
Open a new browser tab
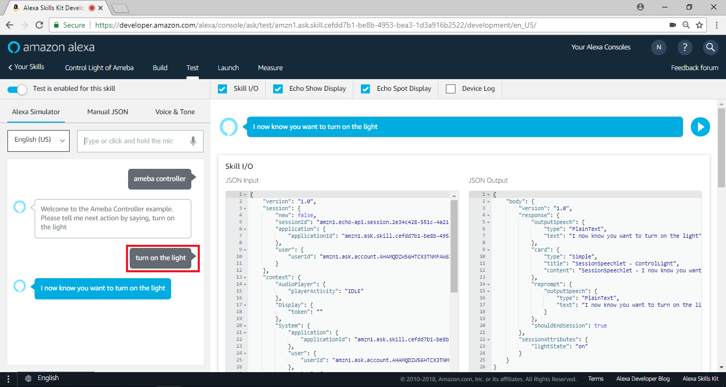tap(121, 8)
